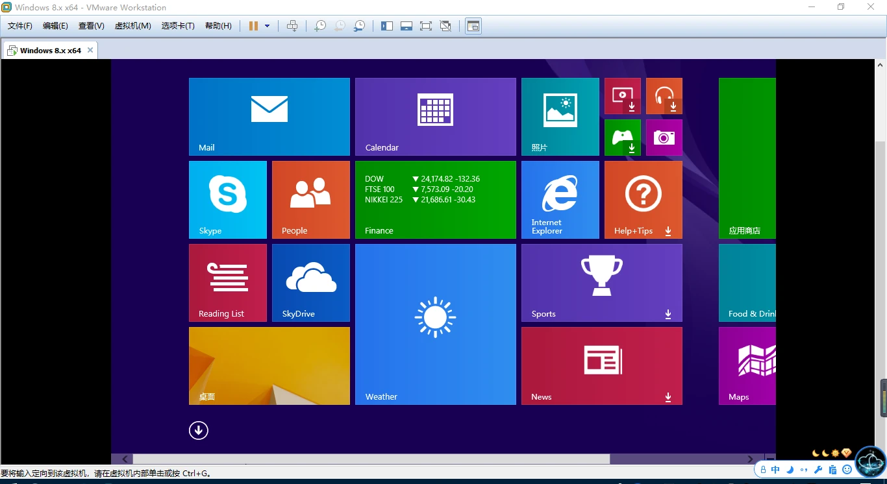This screenshot has height=484, width=887.
Task: Toggle the input method 中 language indicator
Action: [x=775, y=470]
